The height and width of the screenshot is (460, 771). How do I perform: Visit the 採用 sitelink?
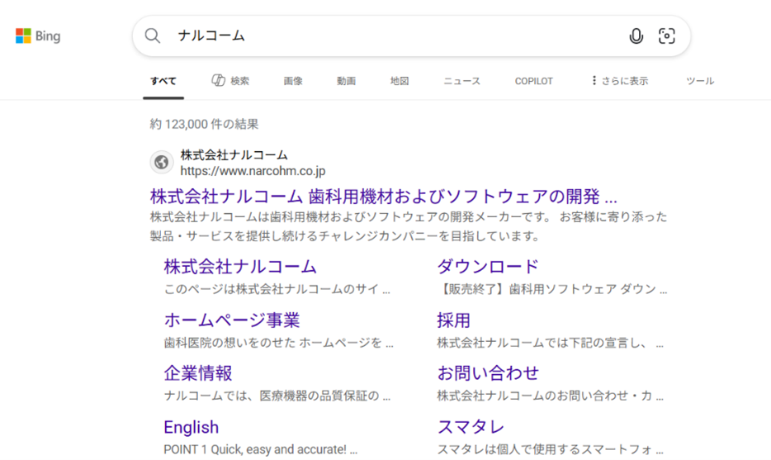click(453, 320)
